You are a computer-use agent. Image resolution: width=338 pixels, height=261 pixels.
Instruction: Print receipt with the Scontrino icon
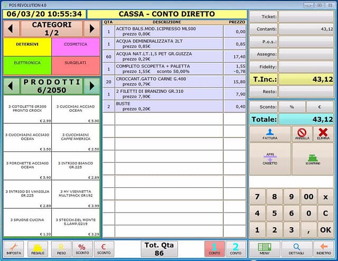[x=313, y=159]
